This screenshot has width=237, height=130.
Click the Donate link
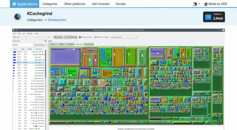pos(121,4)
